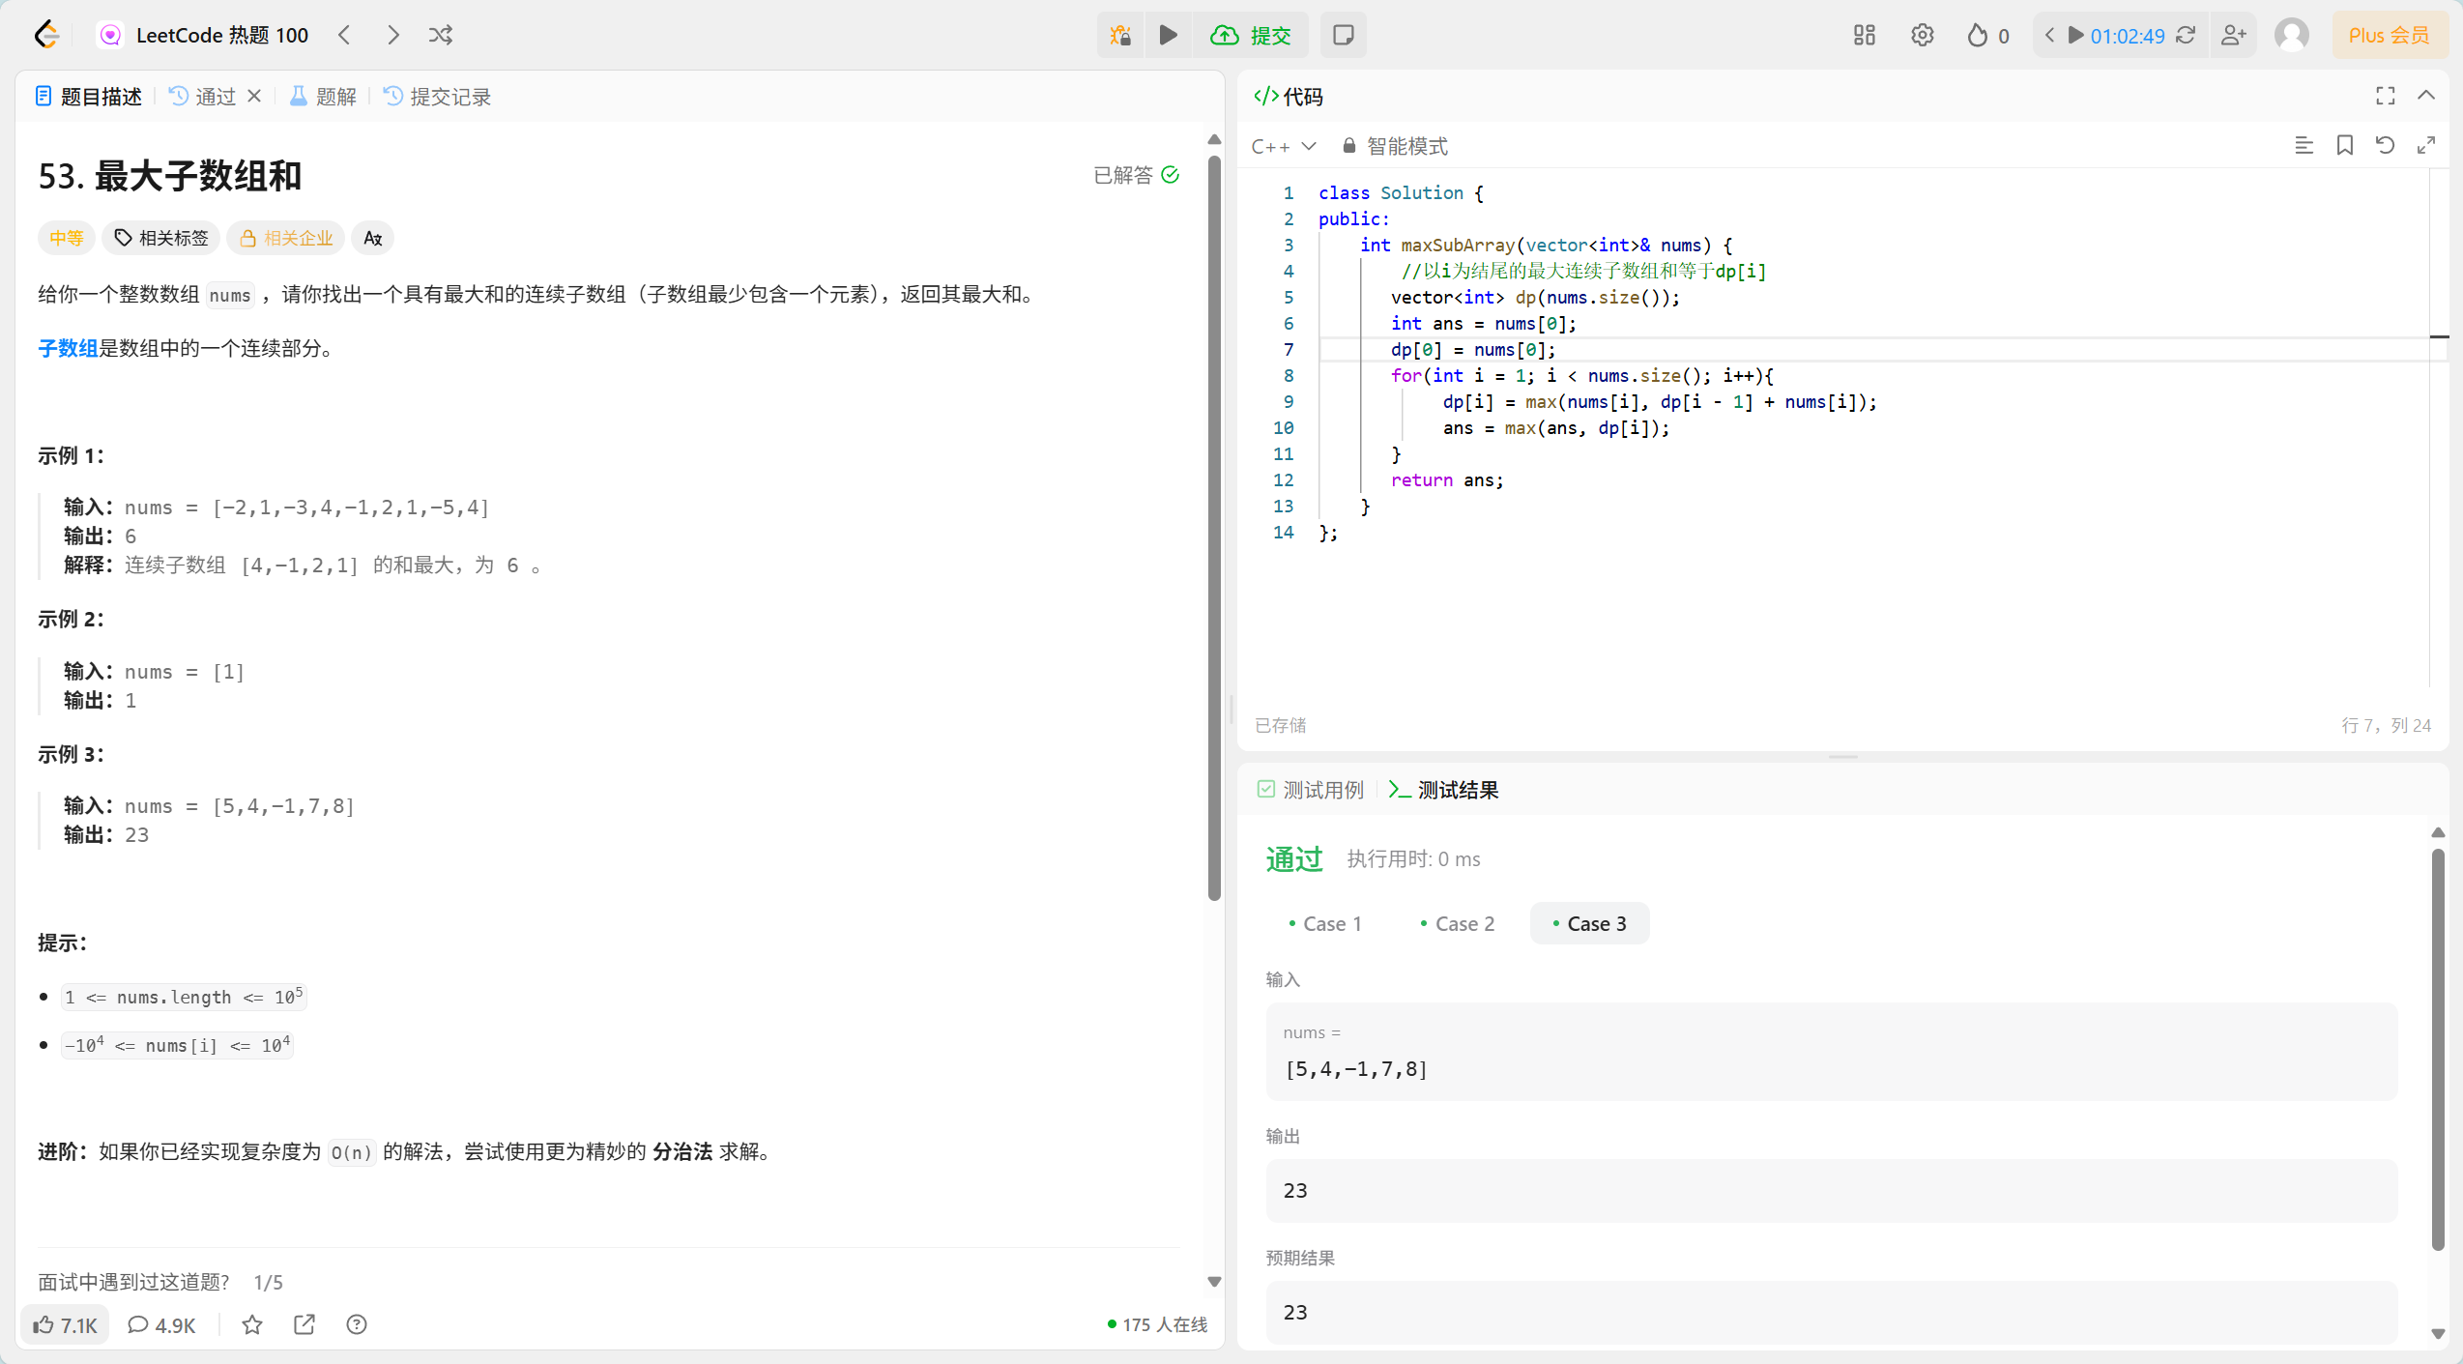Submit solution with 提交 button
2463x1364 pixels.
click(1251, 36)
